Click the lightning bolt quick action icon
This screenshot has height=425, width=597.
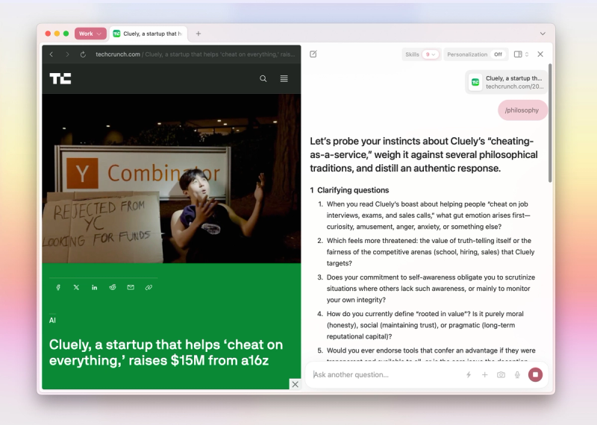click(x=469, y=375)
